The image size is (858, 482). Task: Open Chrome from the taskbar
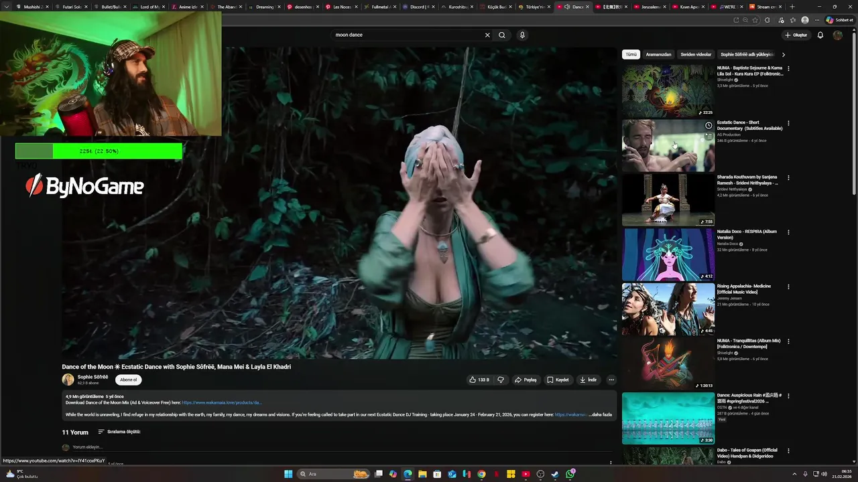coord(481,474)
